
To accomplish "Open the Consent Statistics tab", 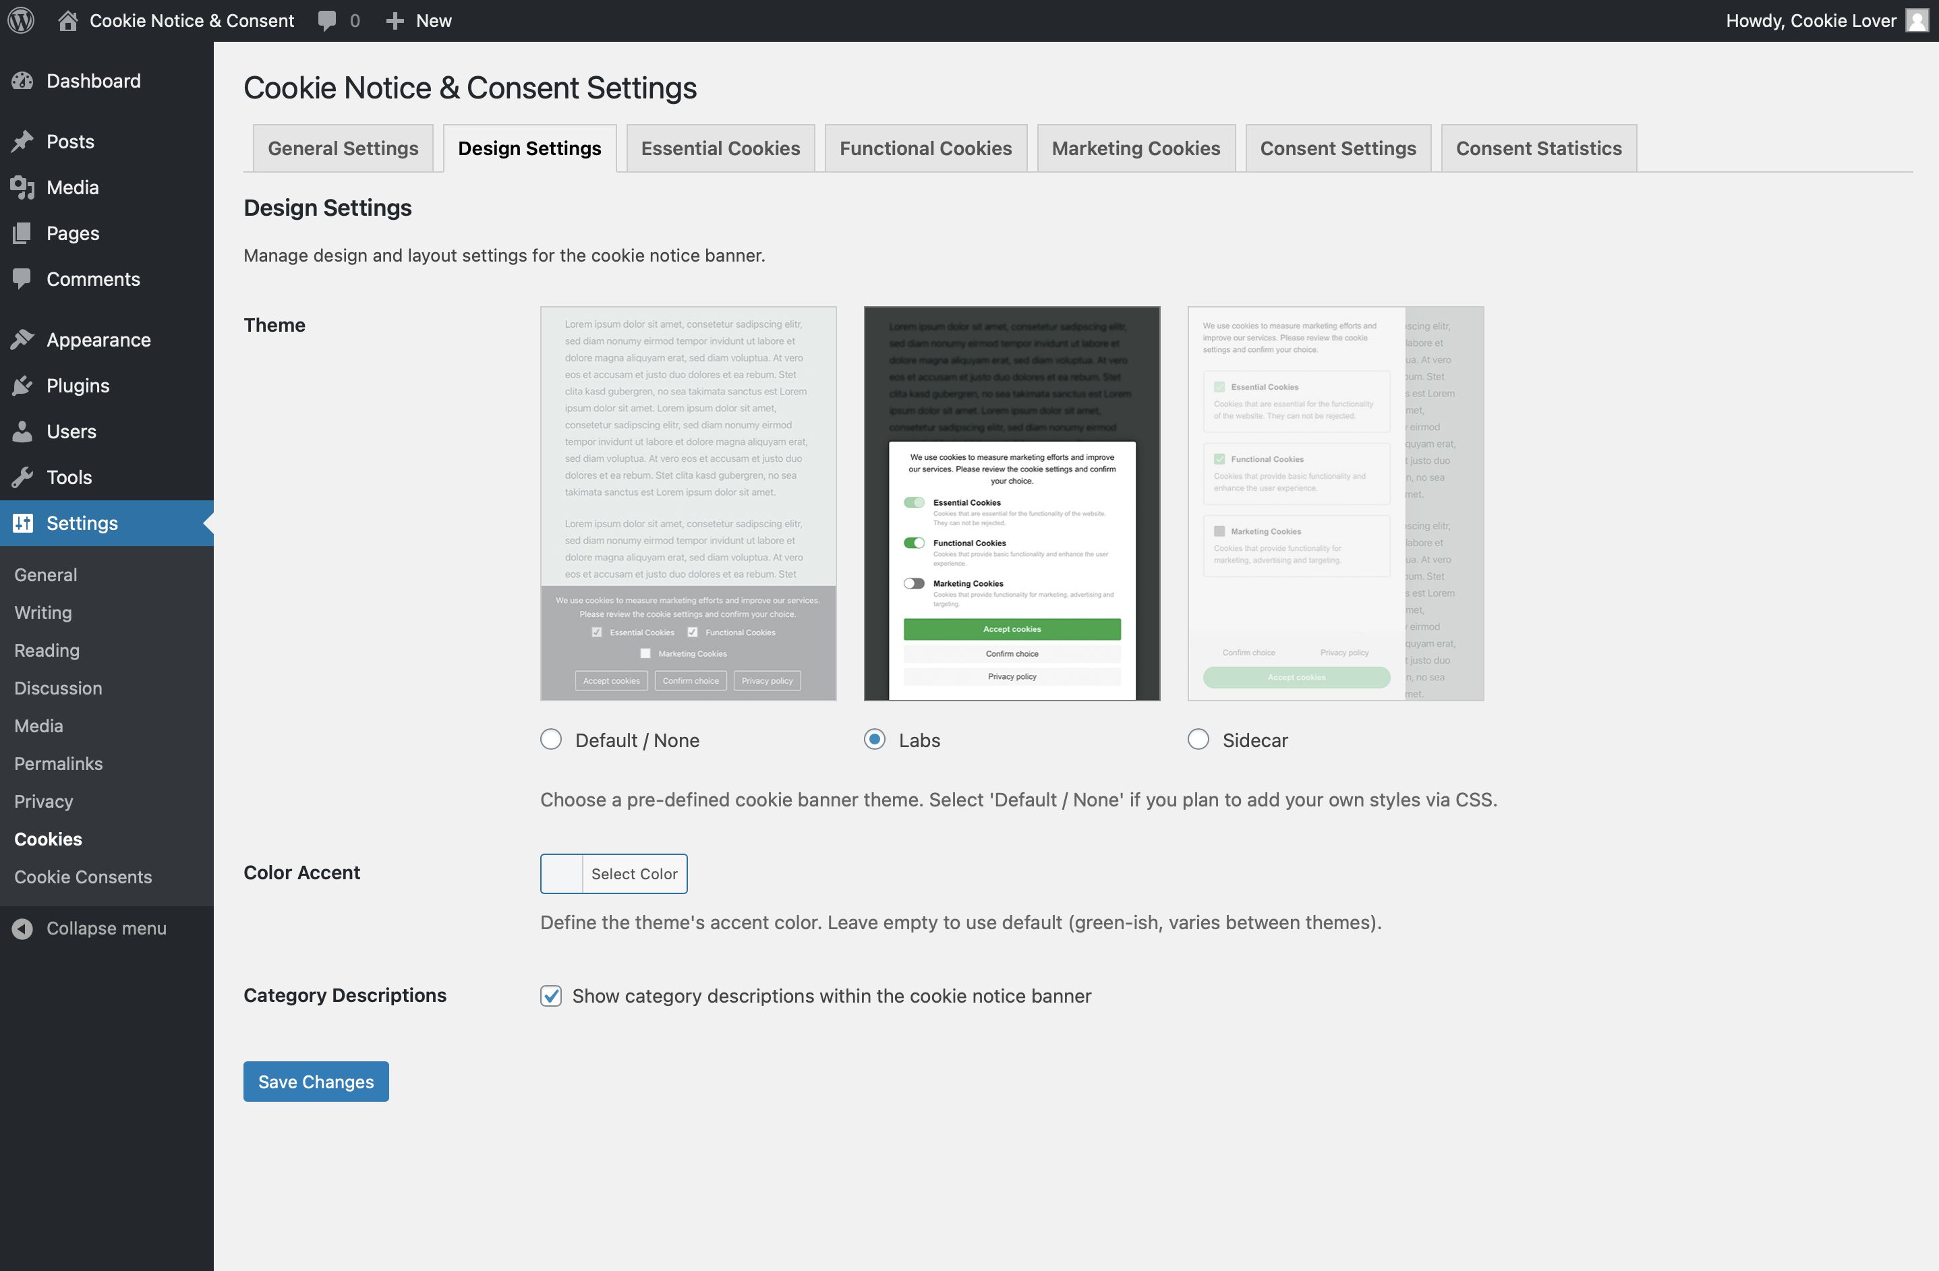I will (1538, 148).
